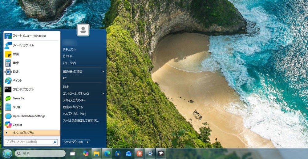This screenshot has height=159, width=308.
Task: Open ドキュメント (Documents)
Action: pyautogui.click(x=70, y=49)
